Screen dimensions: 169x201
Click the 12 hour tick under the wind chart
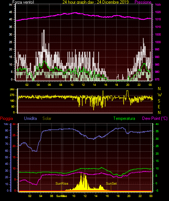(x=83, y=85)
